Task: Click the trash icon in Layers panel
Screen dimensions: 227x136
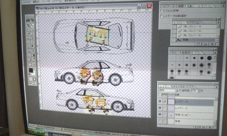Action: click(210, 127)
